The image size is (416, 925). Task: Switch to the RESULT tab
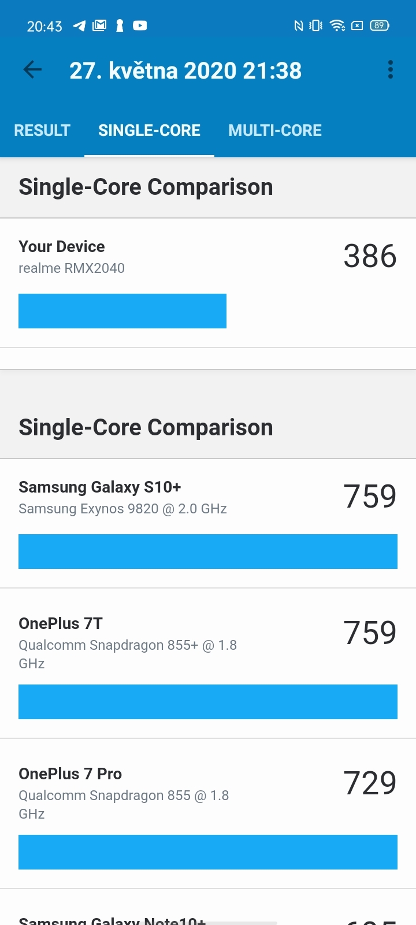click(x=42, y=130)
